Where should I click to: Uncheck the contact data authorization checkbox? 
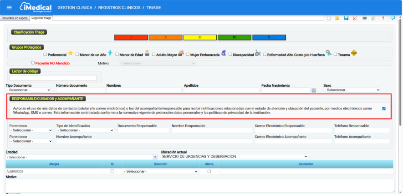384,109
